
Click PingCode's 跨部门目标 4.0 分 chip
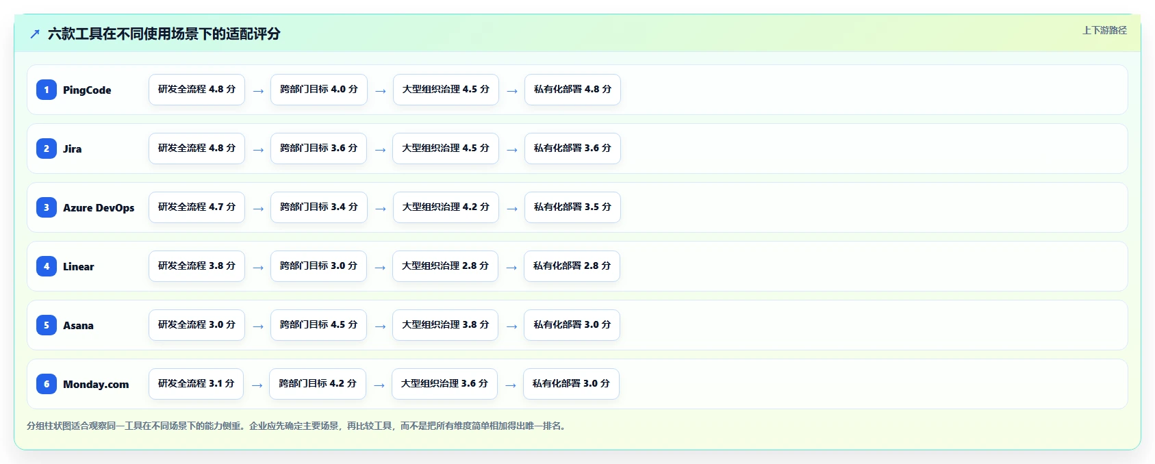click(x=319, y=90)
